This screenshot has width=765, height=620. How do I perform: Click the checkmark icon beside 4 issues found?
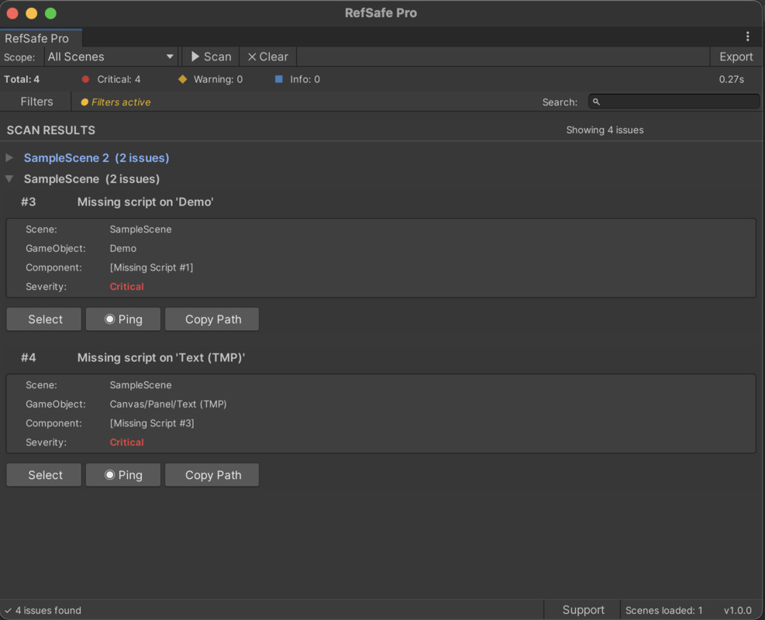(8, 610)
